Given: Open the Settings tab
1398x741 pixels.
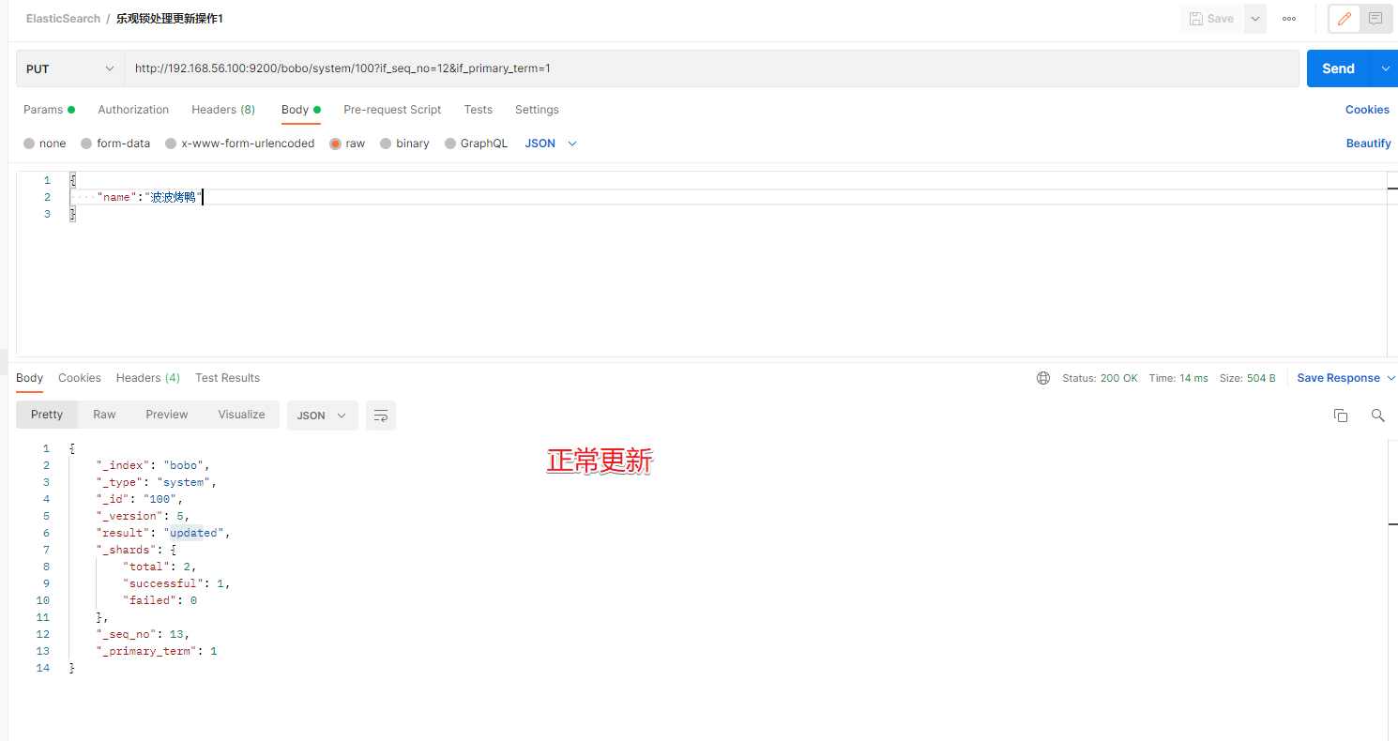Looking at the screenshot, I should point(537,110).
